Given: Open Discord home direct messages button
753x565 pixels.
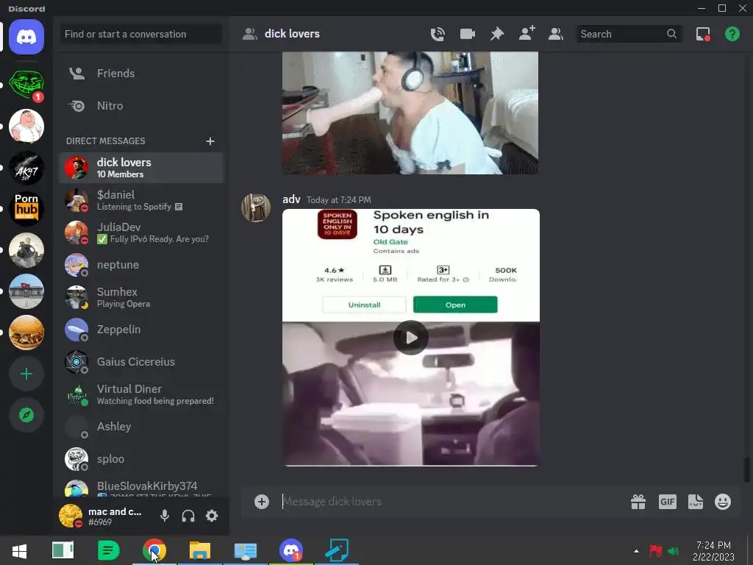Looking at the screenshot, I should (26, 37).
